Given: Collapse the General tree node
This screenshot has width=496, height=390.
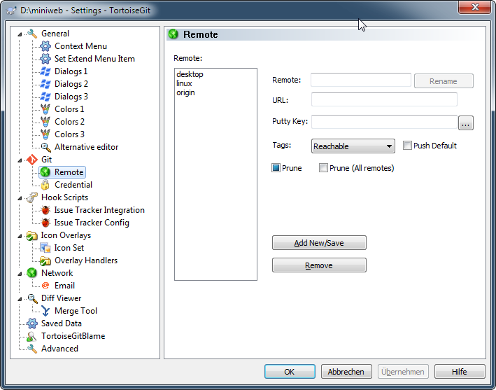Looking at the screenshot, I should click(x=20, y=34).
